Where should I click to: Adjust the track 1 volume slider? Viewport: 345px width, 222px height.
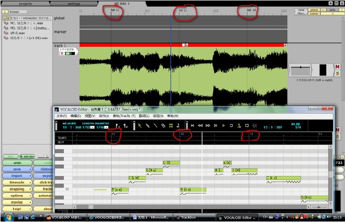tap(301, 67)
